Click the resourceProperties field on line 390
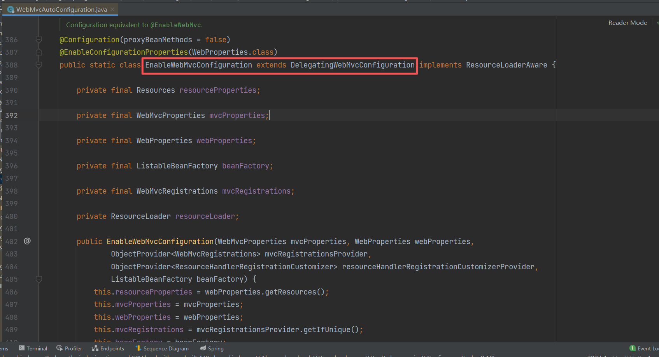This screenshot has width=659, height=357. click(x=218, y=90)
